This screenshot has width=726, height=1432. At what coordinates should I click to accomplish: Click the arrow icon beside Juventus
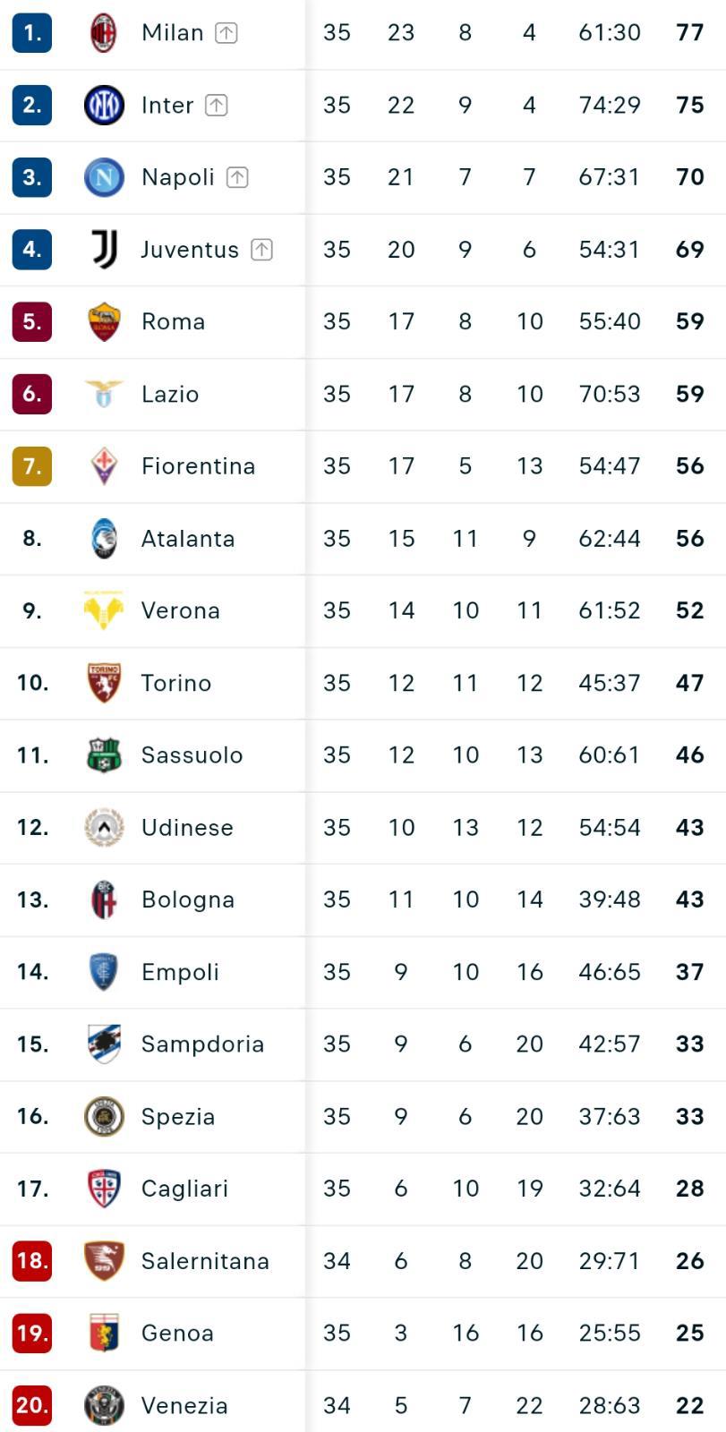(x=261, y=250)
